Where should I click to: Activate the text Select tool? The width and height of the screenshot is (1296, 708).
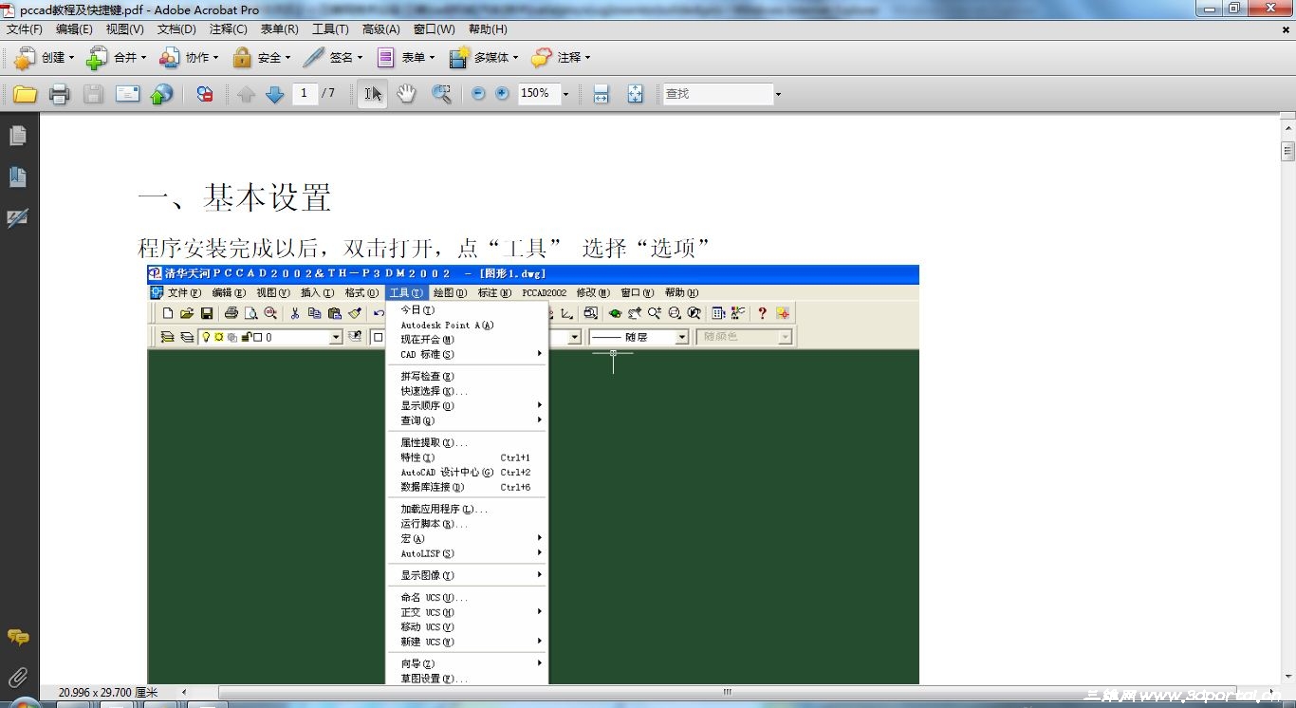click(373, 94)
